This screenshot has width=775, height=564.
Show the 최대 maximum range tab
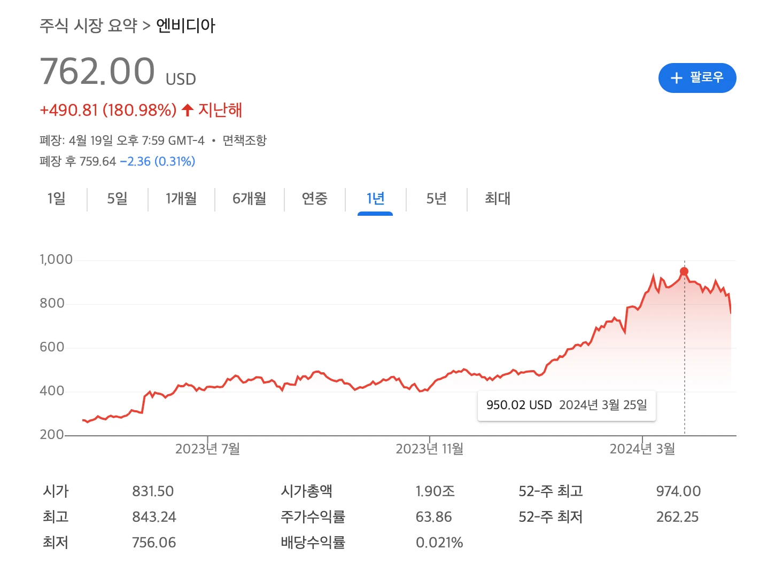(x=498, y=199)
